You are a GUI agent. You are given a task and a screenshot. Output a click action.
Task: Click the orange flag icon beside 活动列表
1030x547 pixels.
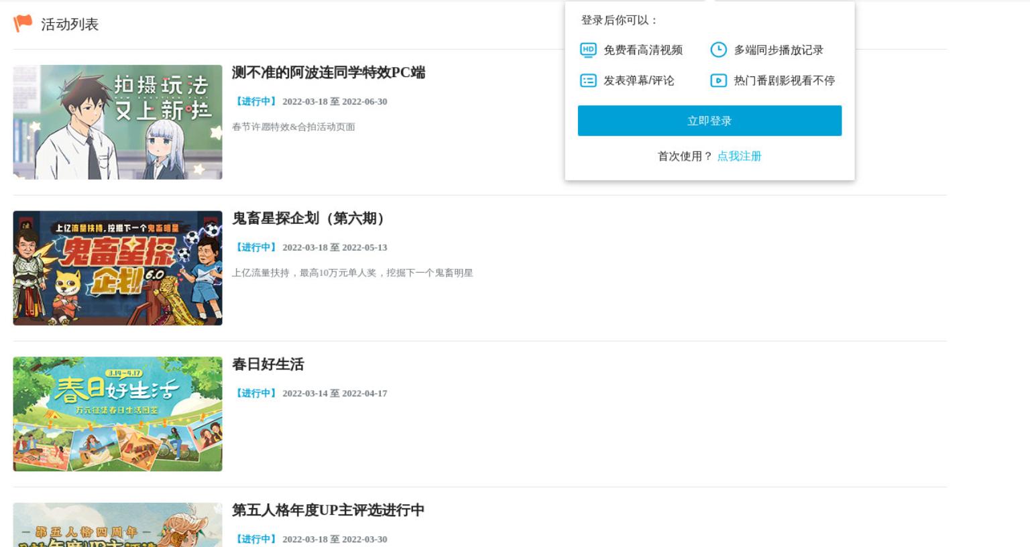tap(23, 23)
